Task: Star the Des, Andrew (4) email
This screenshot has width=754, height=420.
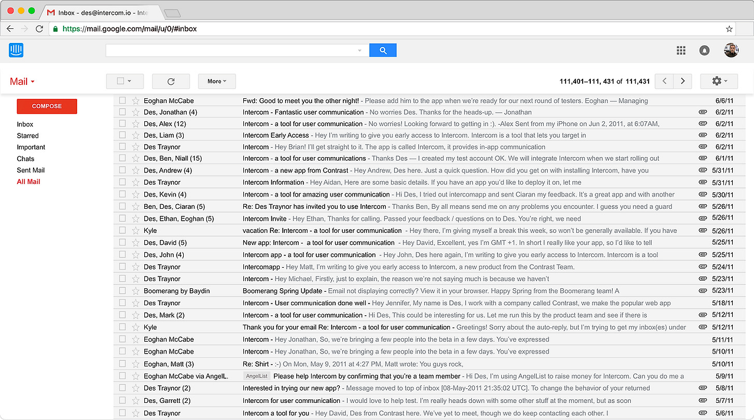Action: coord(135,170)
